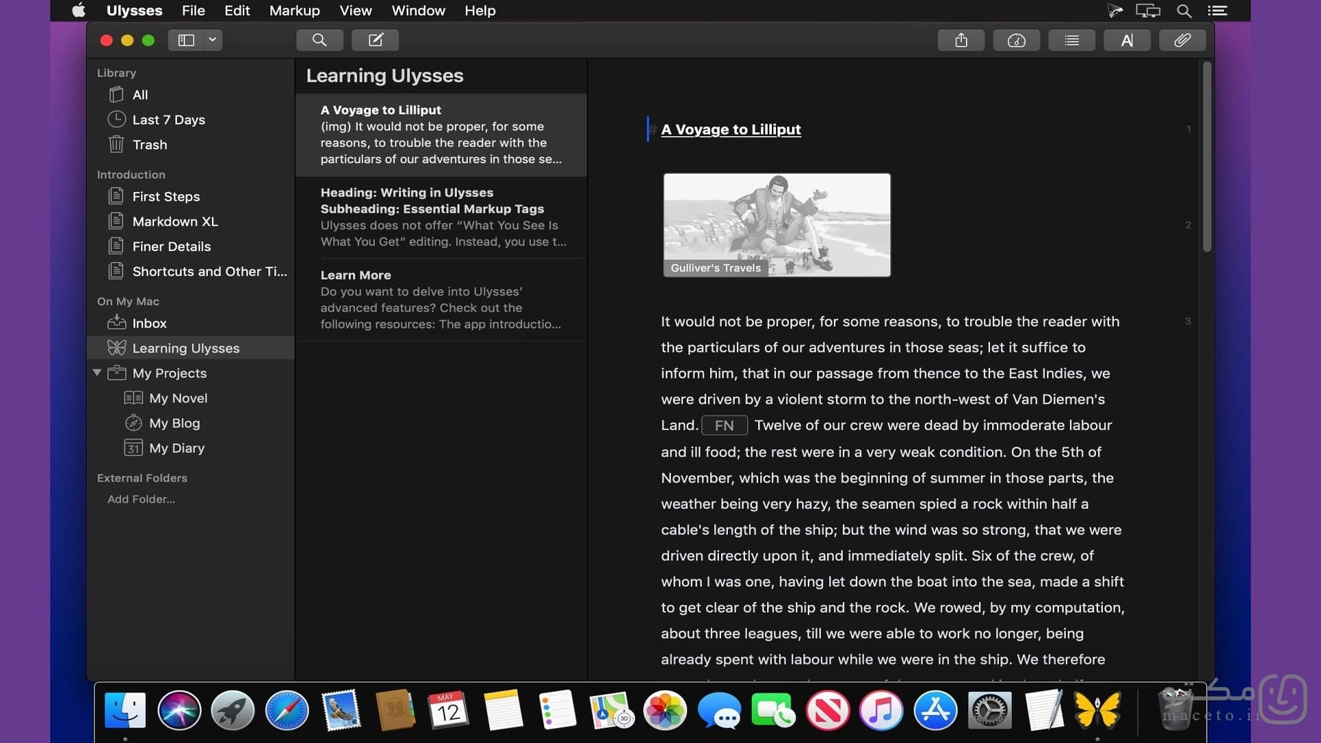Open the First Steps sheet group
Screen dimensions: 1321x743
coord(191,197)
